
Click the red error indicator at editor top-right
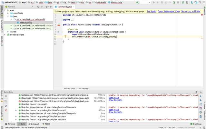click(x=202, y=15)
